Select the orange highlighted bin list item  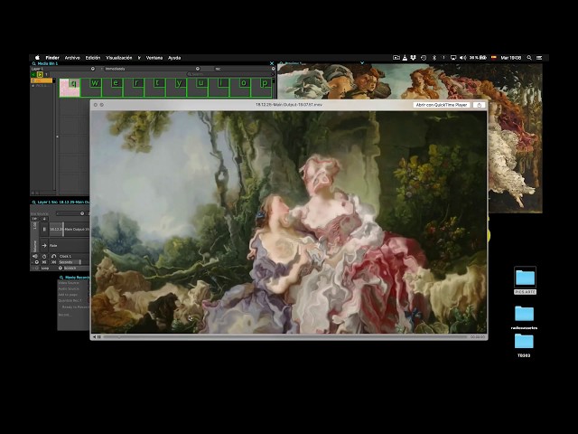pos(42,80)
